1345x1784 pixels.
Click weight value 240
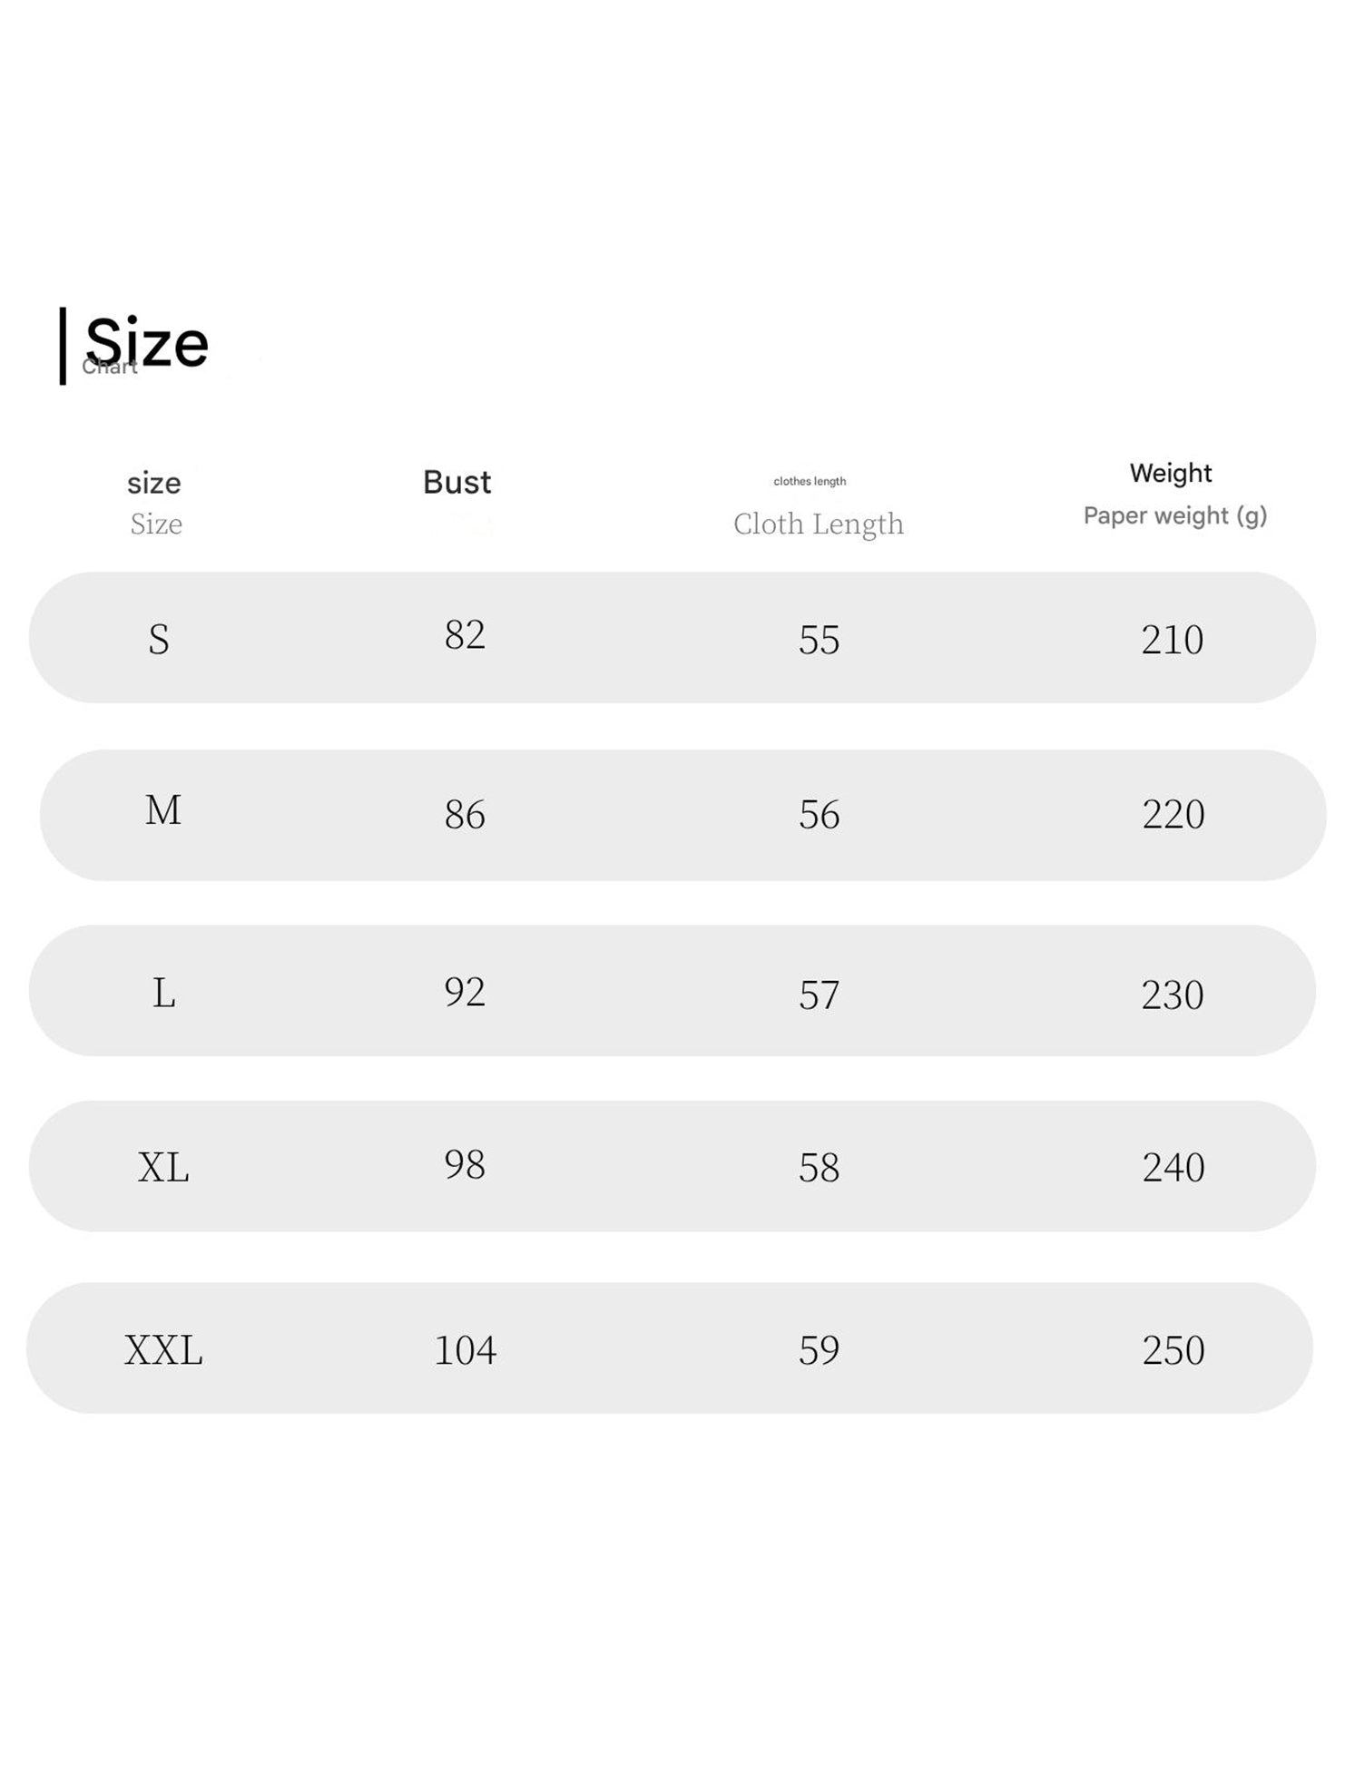coord(1173,1168)
